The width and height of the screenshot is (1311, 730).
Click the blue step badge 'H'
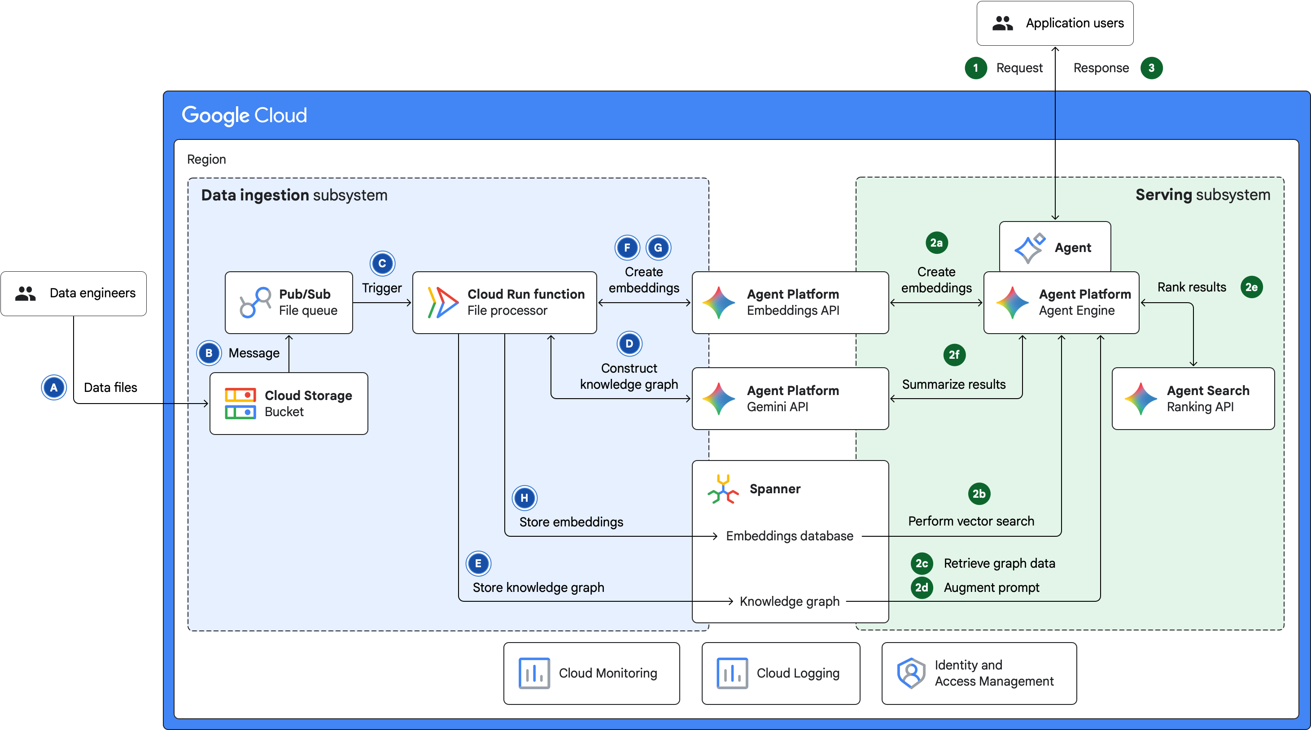coord(524,499)
